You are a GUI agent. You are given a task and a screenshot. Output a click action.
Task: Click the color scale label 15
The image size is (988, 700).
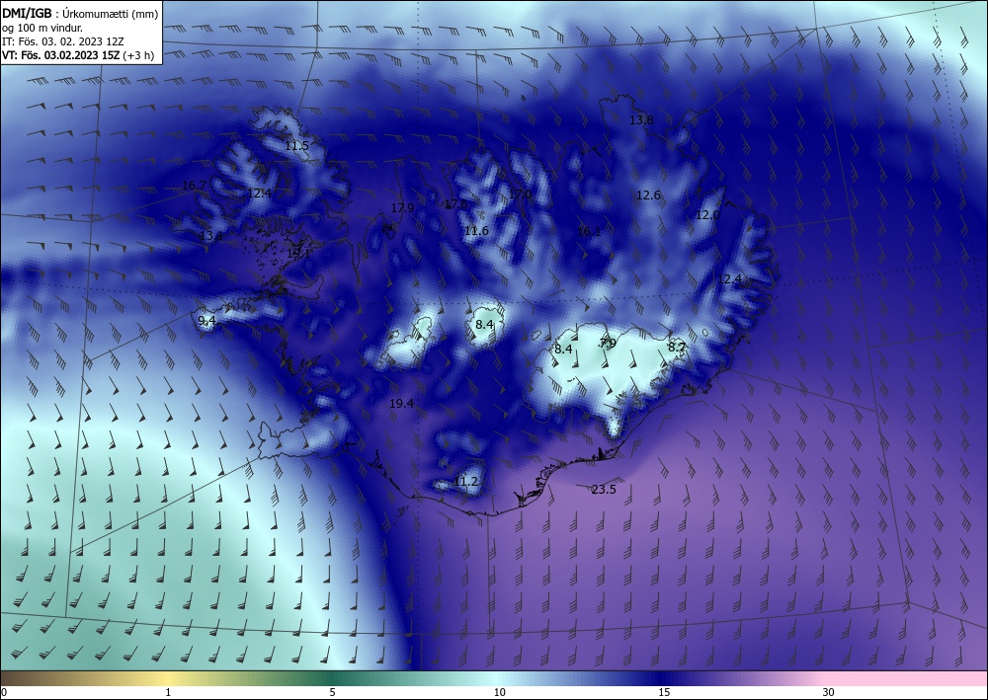click(664, 692)
